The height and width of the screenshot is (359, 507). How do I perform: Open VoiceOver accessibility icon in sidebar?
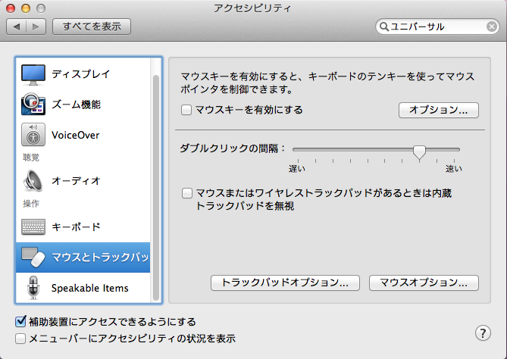(x=33, y=136)
